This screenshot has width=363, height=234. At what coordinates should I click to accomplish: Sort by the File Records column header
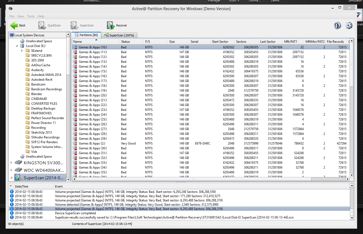(x=336, y=41)
